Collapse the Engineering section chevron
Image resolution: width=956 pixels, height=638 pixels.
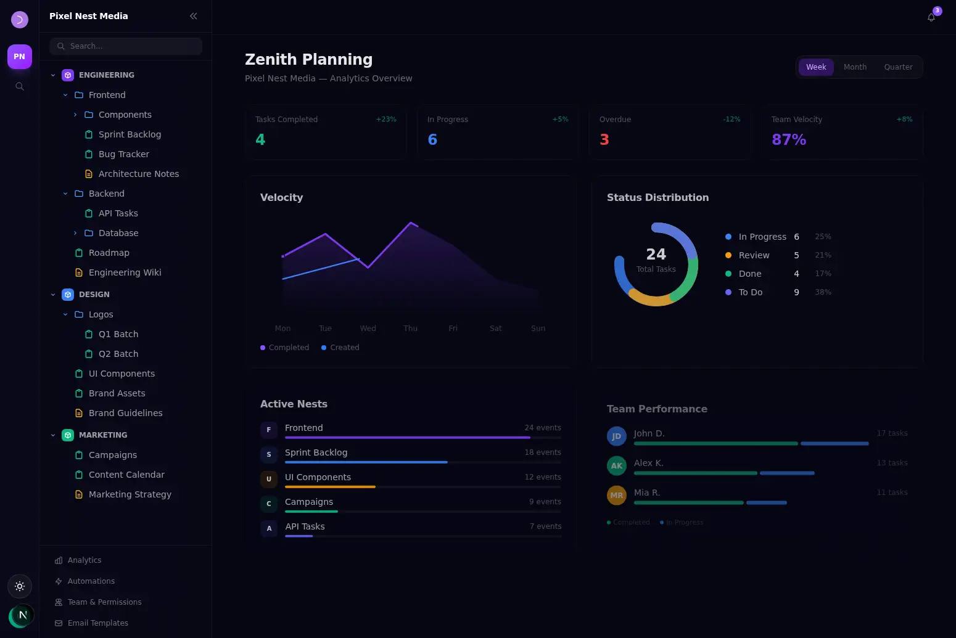pos(53,75)
